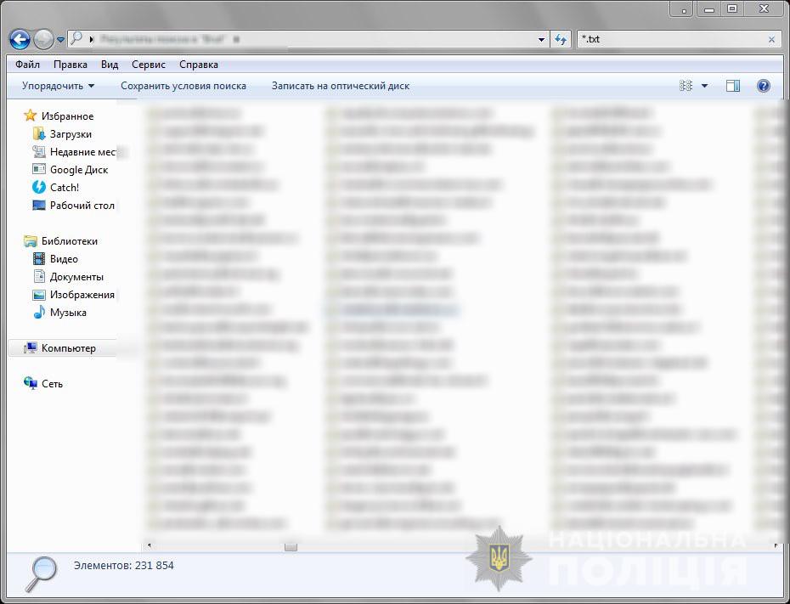Click the Видео film strip icon
790x604 pixels.
click(x=39, y=259)
